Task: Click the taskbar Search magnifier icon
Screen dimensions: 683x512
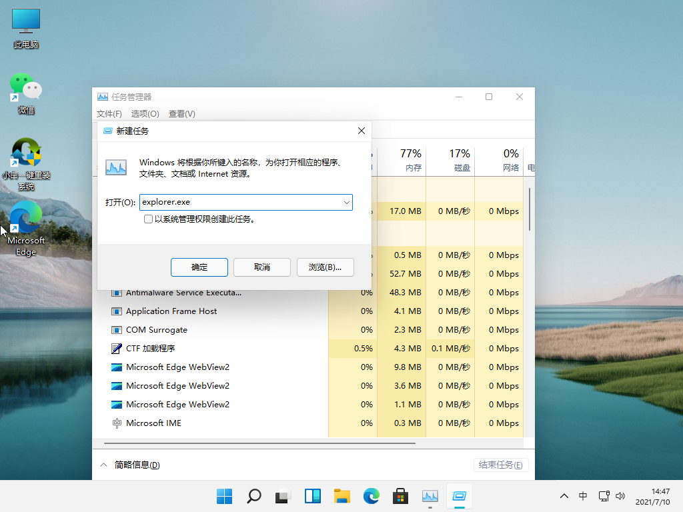Action: [254, 496]
